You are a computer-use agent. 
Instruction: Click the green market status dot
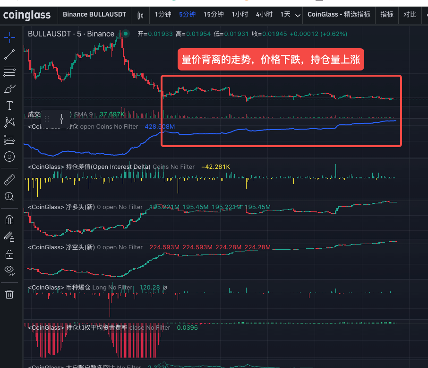126,34
